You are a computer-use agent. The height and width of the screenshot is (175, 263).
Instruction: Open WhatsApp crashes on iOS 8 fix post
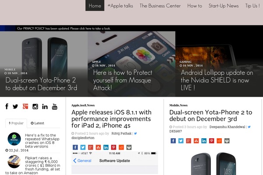click(42, 141)
